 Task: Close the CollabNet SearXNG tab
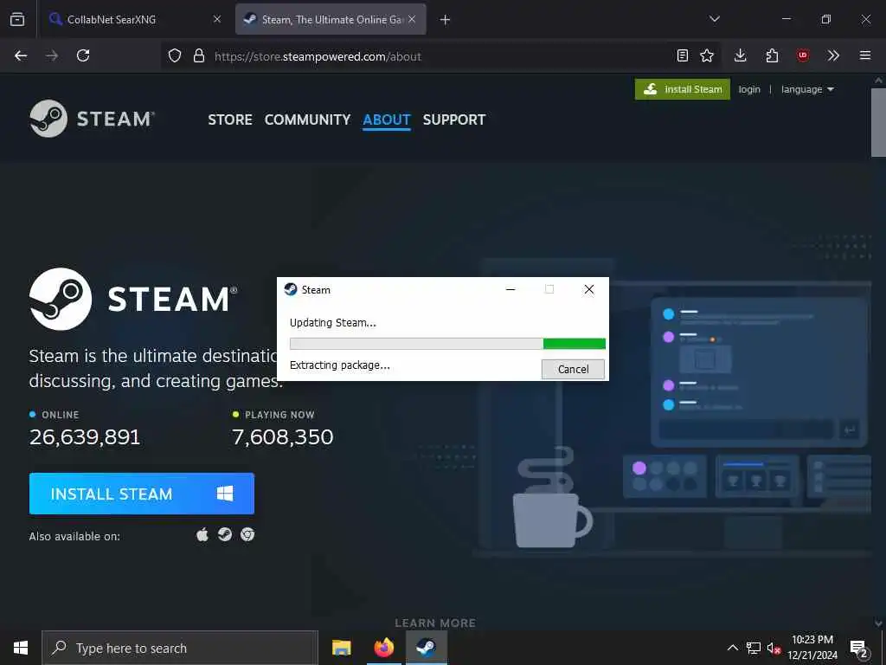pyautogui.click(x=217, y=19)
